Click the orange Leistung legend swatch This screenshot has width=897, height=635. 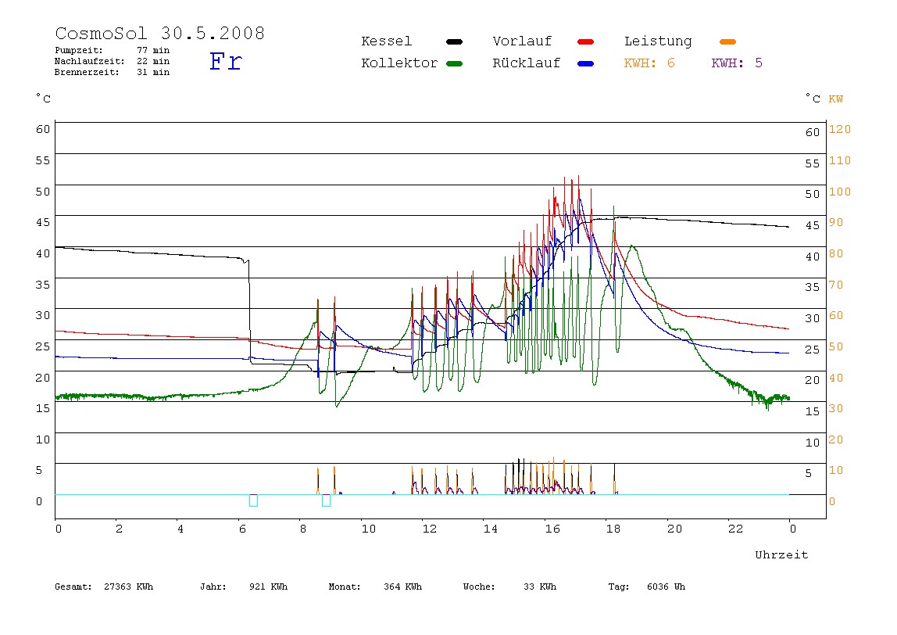pyautogui.click(x=727, y=41)
